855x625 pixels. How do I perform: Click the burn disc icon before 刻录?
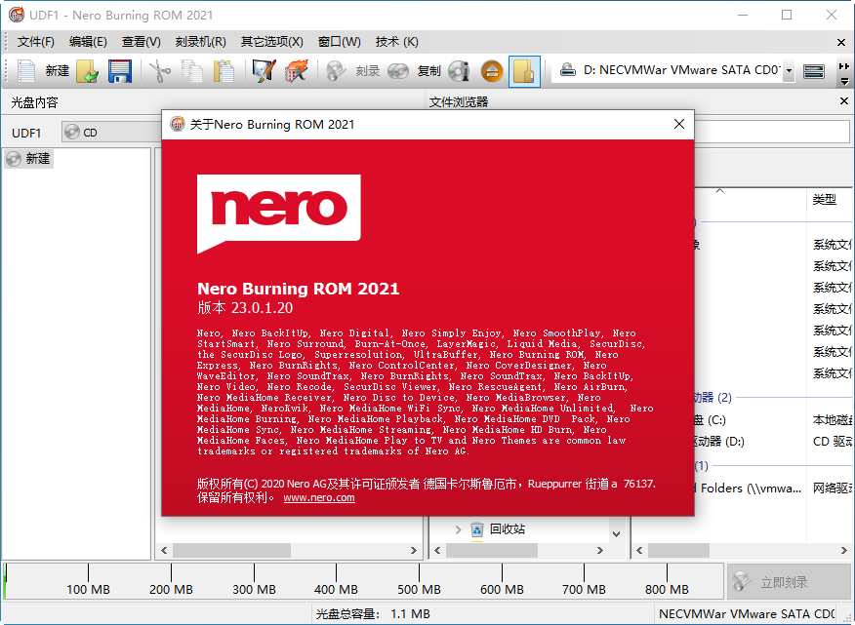tap(336, 71)
